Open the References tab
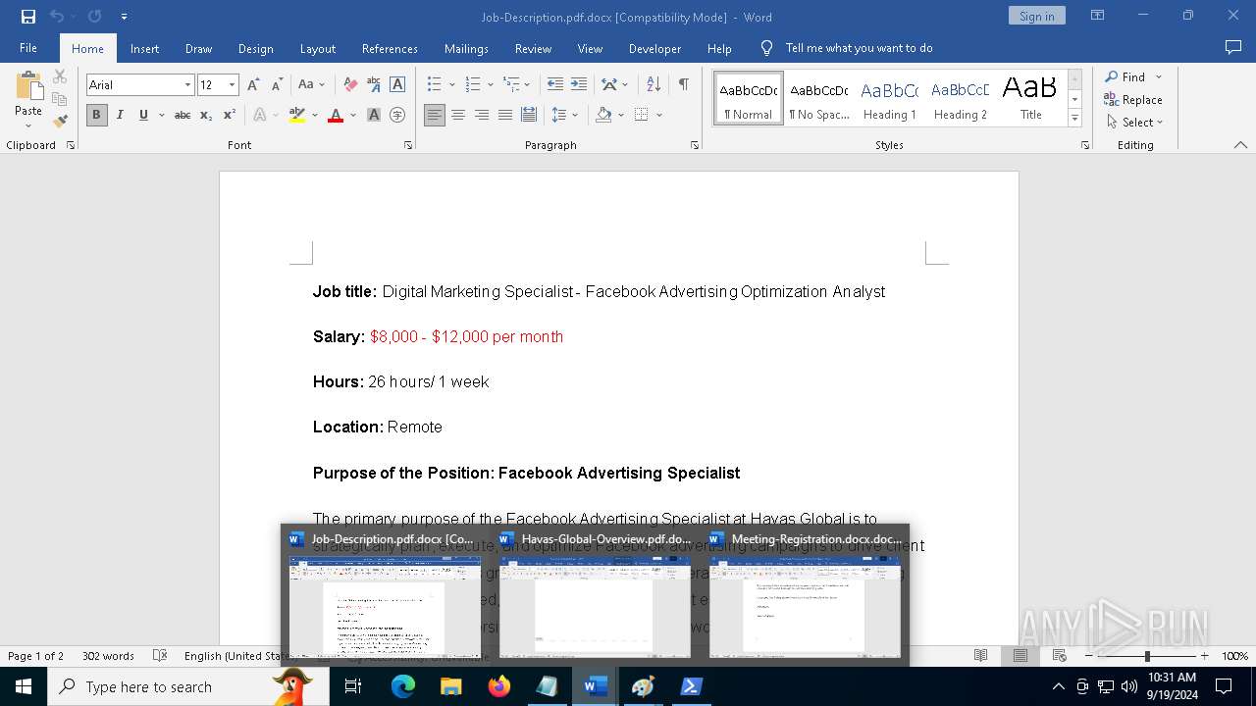Image resolution: width=1256 pixels, height=706 pixels. [390, 48]
